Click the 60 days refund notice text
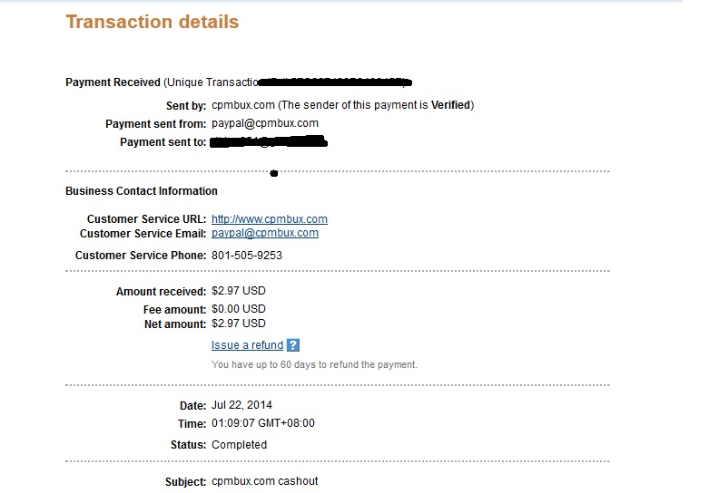719x493 pixels. (x=314, y=365)
